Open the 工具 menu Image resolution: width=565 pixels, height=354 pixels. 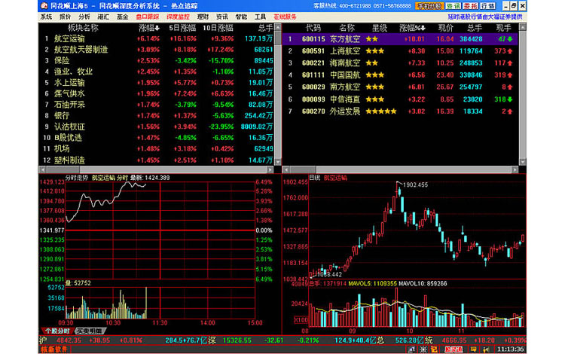(261, 16)
